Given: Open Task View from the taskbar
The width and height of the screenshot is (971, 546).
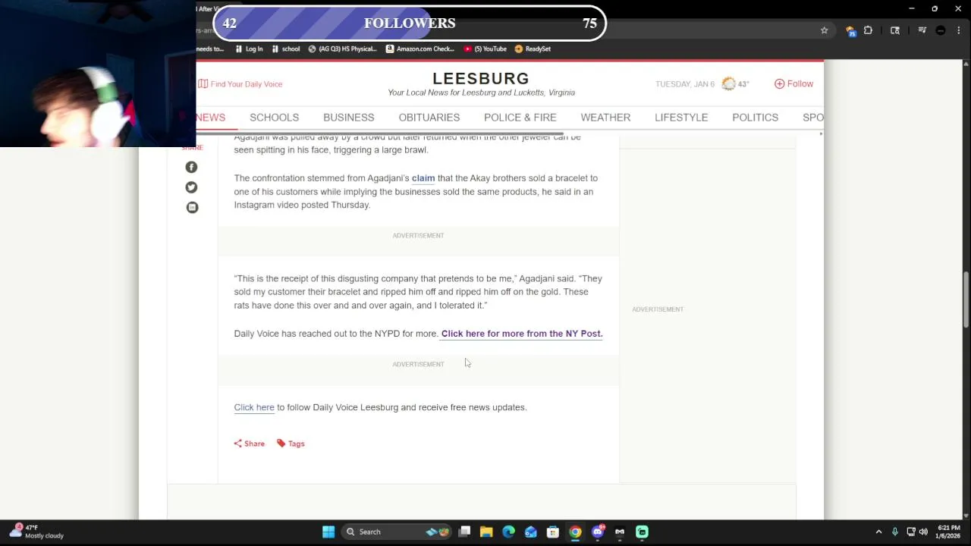Looking at the screenshot, I should click(x=464, y=532).
